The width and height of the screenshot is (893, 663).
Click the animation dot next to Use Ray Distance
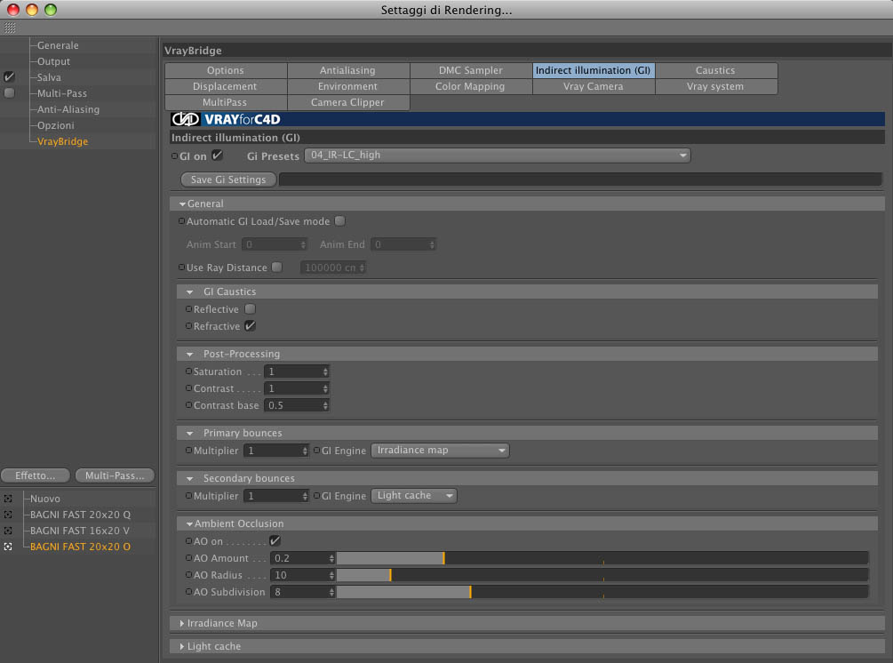tap(181, 267)
